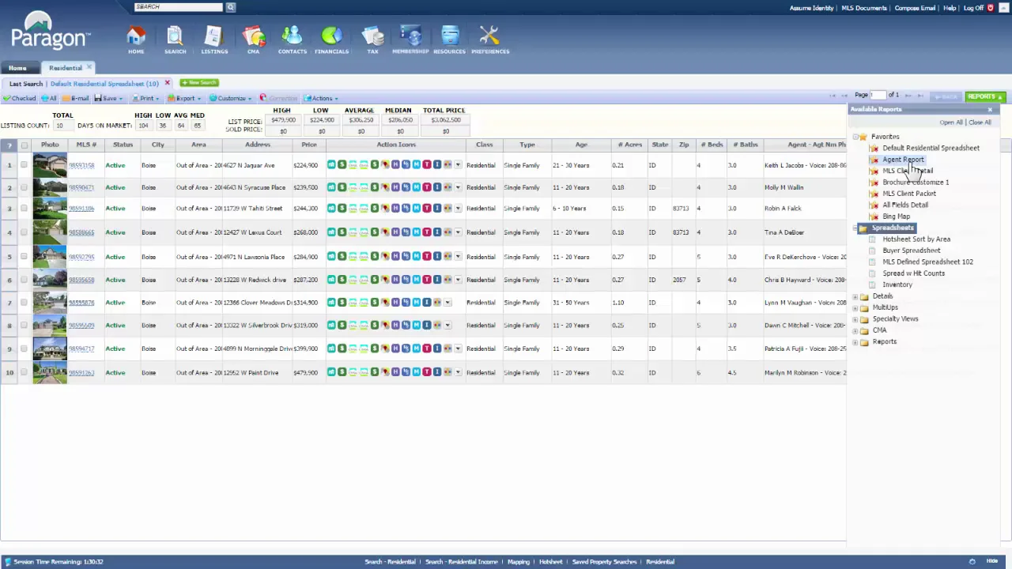Check the box for listing row 8
The image size is (1012, 569).
[24, 326]
